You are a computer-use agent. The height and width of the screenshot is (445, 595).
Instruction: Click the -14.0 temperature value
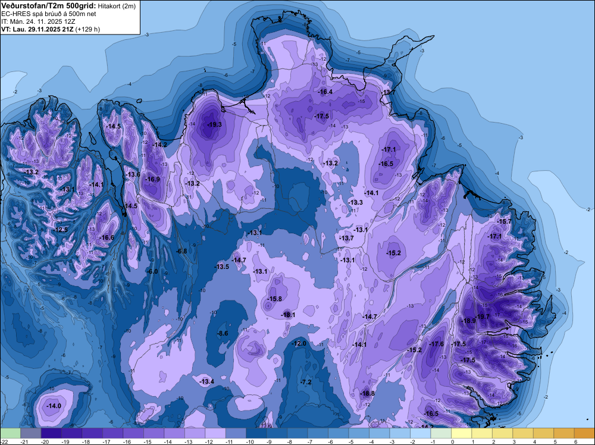[54, 406]
